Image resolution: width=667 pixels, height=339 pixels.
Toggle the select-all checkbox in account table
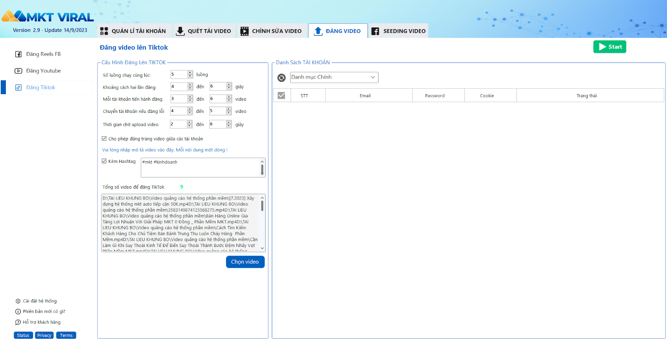tap(281, 95)
